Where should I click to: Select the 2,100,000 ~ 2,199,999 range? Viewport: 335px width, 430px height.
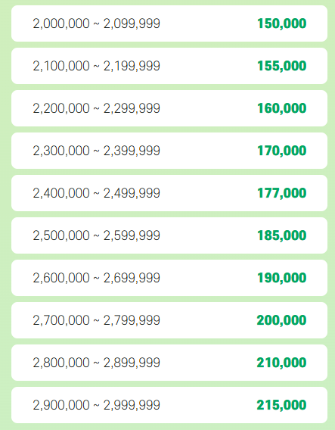click(x=97, y=66)
